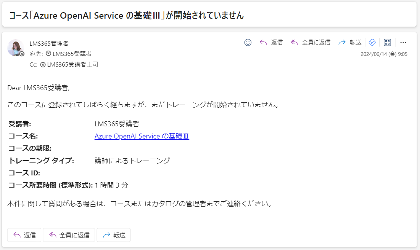Screen dimensions: 420x250
Task: Click the duration value 1 時間 3 分
Action: tap(111, 185)
